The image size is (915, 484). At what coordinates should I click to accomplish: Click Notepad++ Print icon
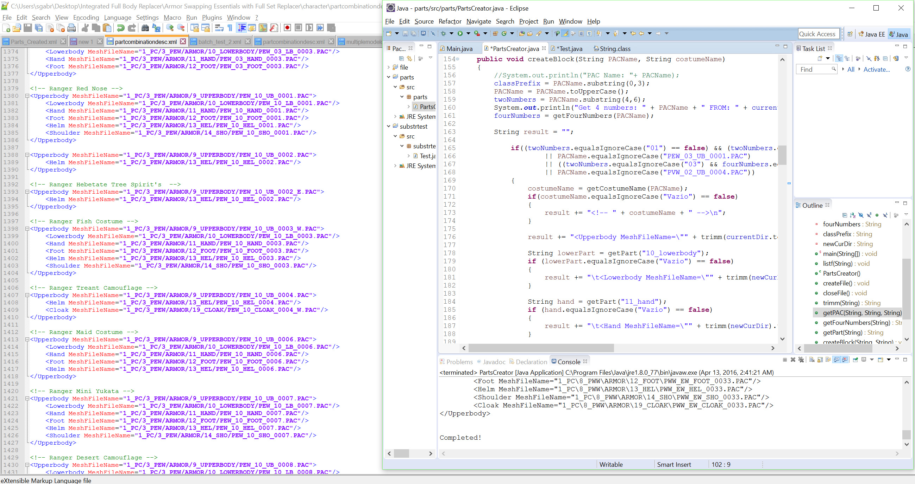tap(71, 28)
